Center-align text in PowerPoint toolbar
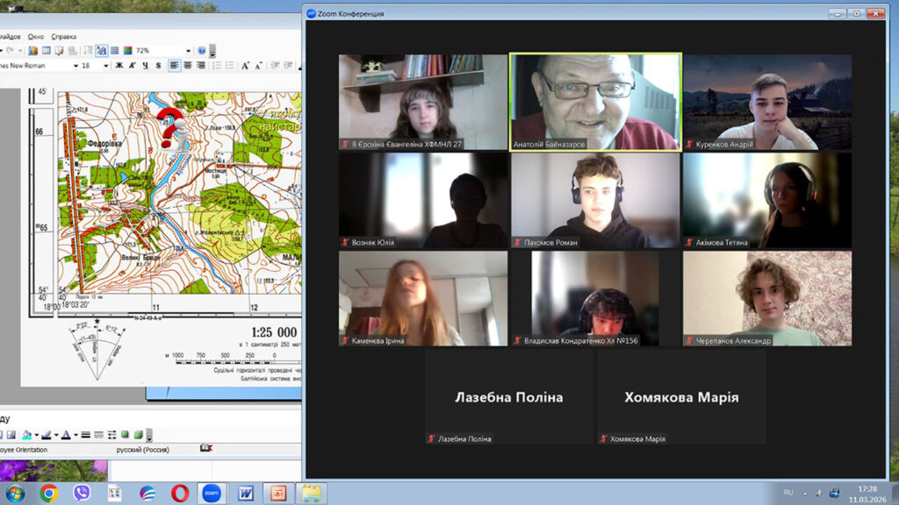 [x=188, y=66]
